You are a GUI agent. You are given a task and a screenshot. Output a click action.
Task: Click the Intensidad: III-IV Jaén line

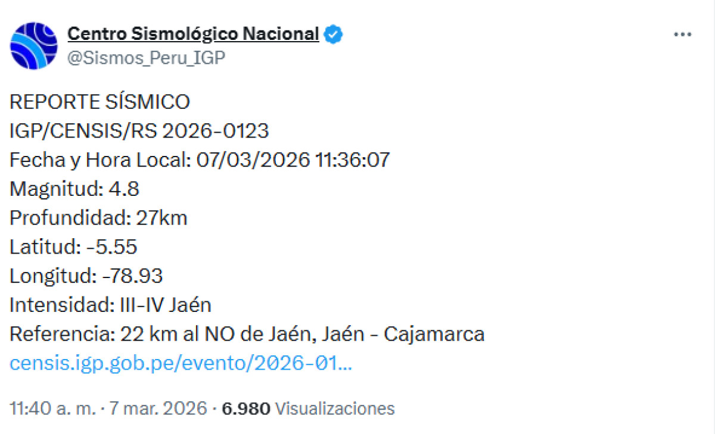[110, 305]
